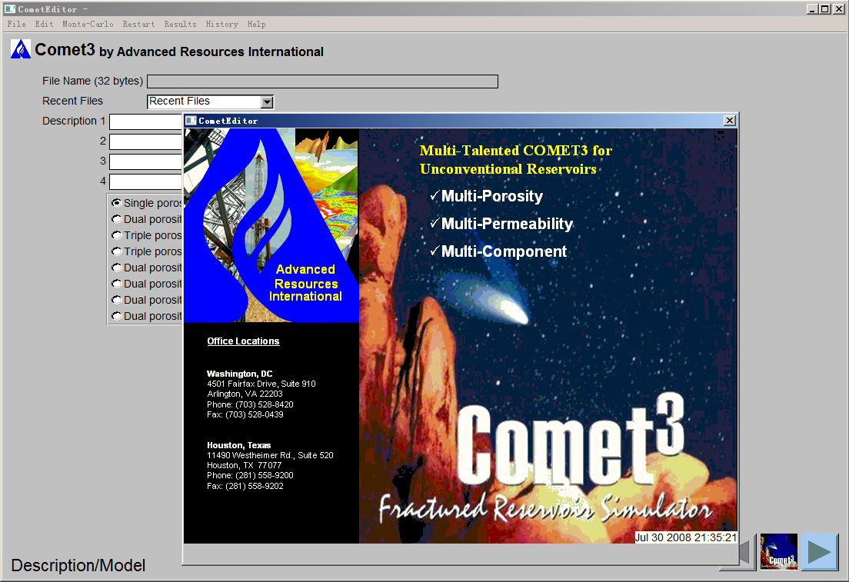Click the "Fractured Reservoir Simulator" script text
This screenshot has width=849, height=582.
(x=545, y=508)
